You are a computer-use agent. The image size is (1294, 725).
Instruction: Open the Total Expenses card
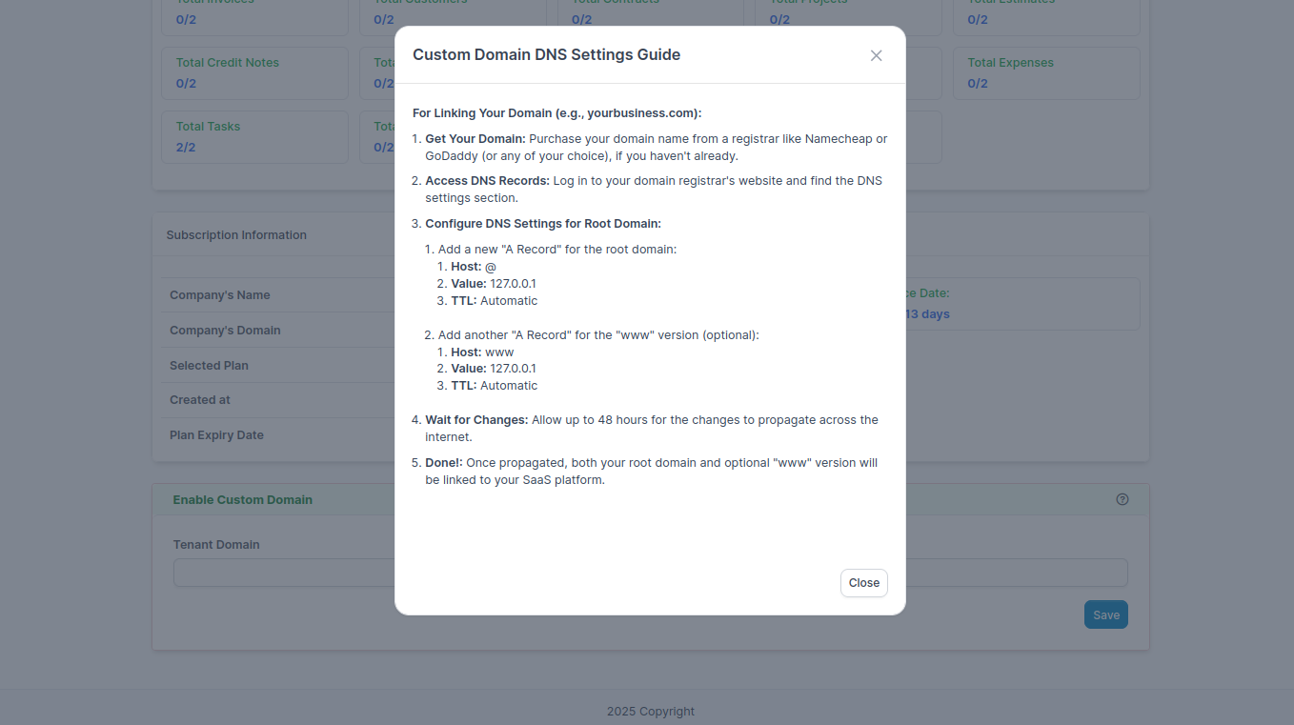(1045, 72)
